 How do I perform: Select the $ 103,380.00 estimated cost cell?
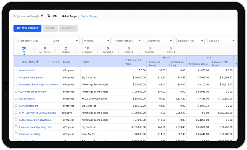click(x=222, y=99)
